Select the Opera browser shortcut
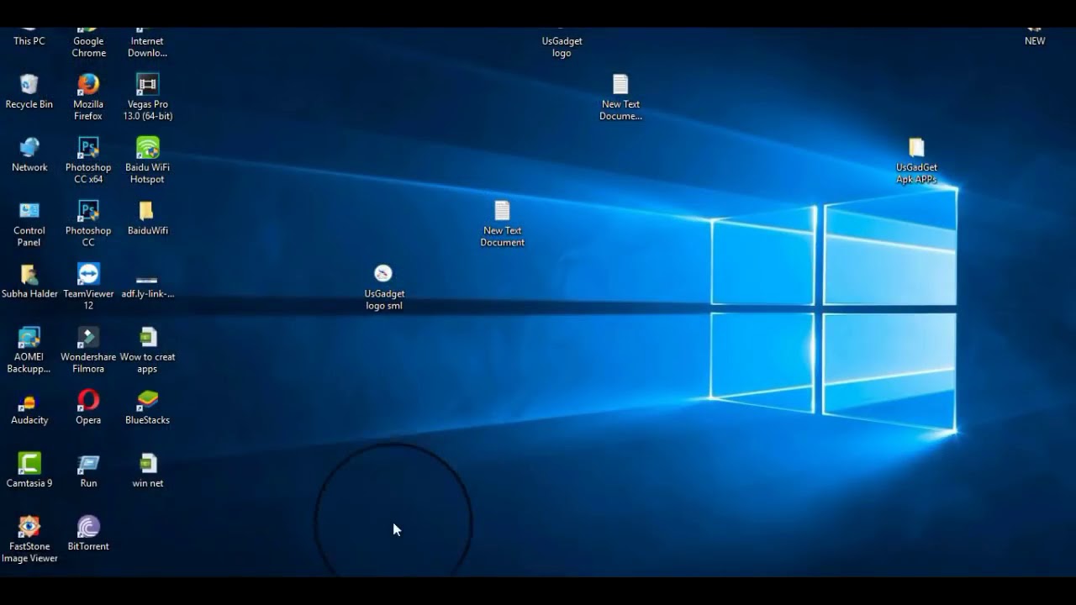 click(x=88, y=408)
